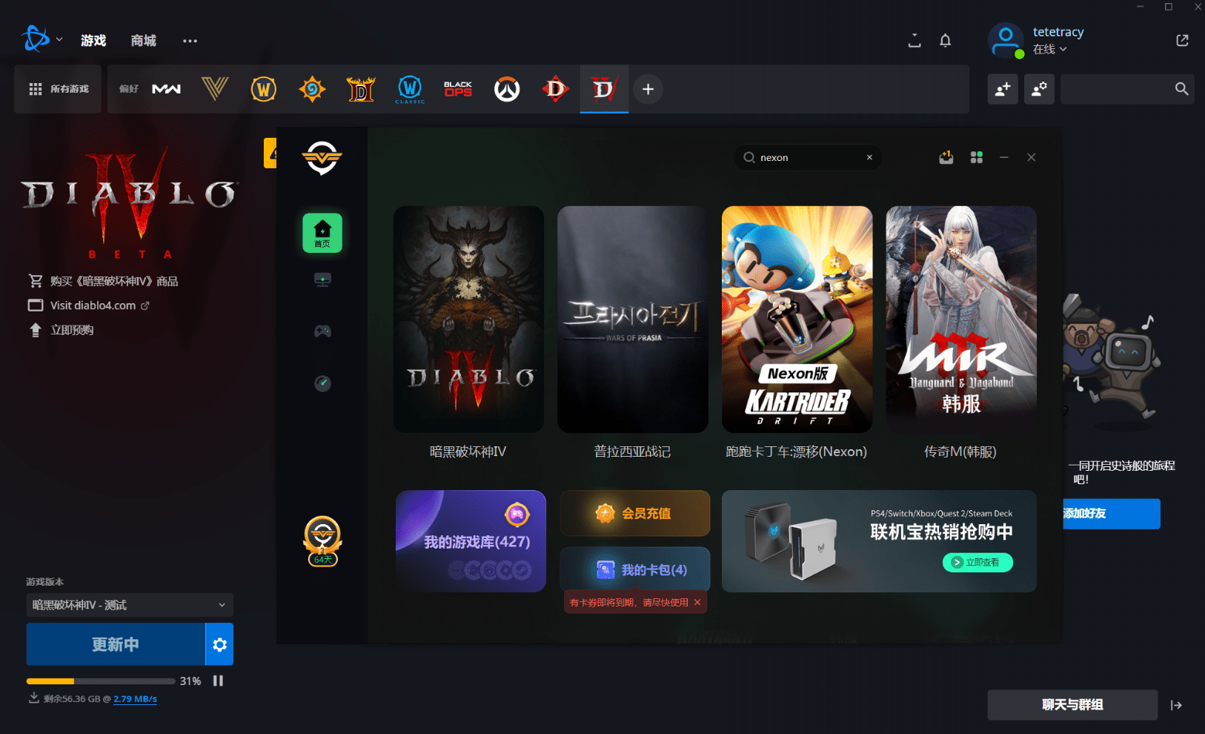
Task: Open the World of Warcraft Classic icon
Action: 409,89
